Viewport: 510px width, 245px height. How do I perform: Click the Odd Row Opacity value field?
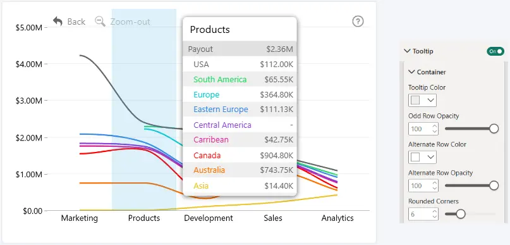click(423, 129)
